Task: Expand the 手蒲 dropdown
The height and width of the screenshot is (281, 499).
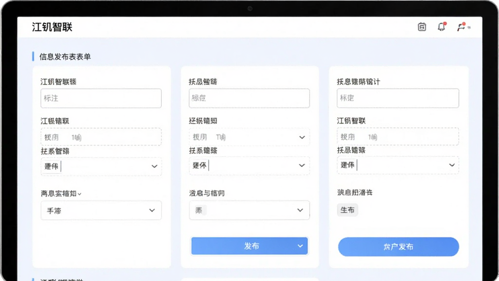Action: 101,210
